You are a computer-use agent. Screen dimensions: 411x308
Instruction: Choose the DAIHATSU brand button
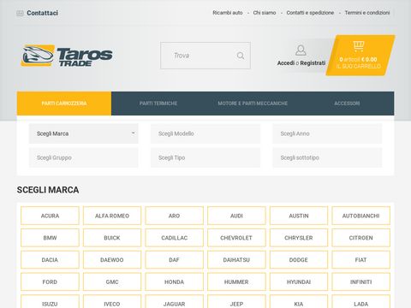tap(236, 260)
